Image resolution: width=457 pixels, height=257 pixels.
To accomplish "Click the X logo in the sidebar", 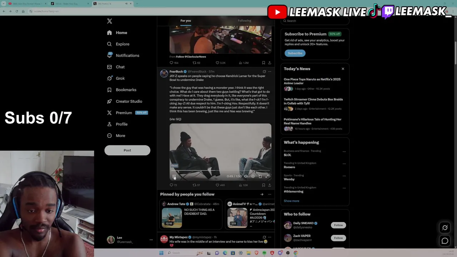I will coord(110,21).
